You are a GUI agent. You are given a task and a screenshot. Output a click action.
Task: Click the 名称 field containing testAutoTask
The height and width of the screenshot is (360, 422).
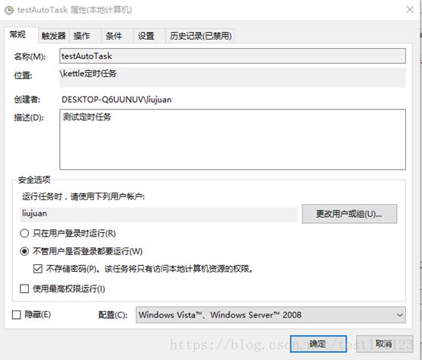tap(232, 56)
